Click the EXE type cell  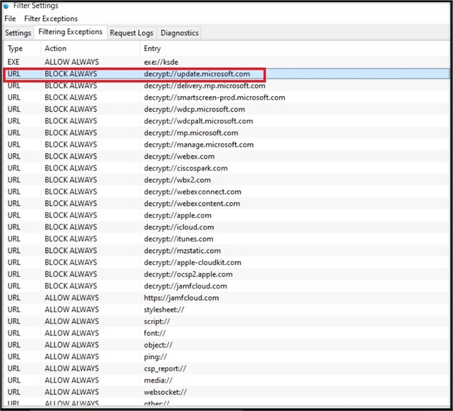click(14, 62)
